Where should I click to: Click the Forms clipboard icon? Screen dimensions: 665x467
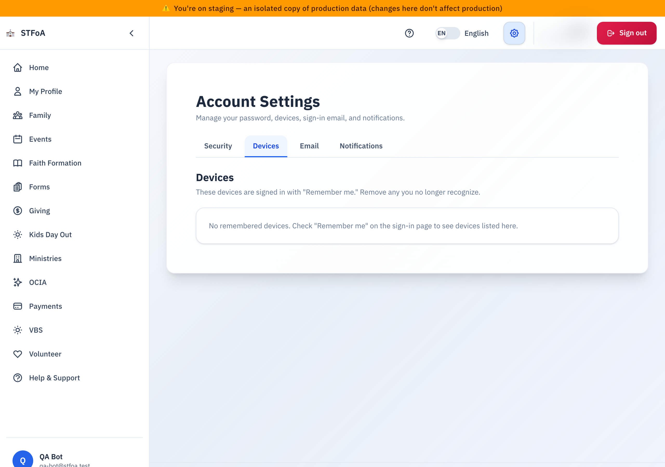pos(18,187)
